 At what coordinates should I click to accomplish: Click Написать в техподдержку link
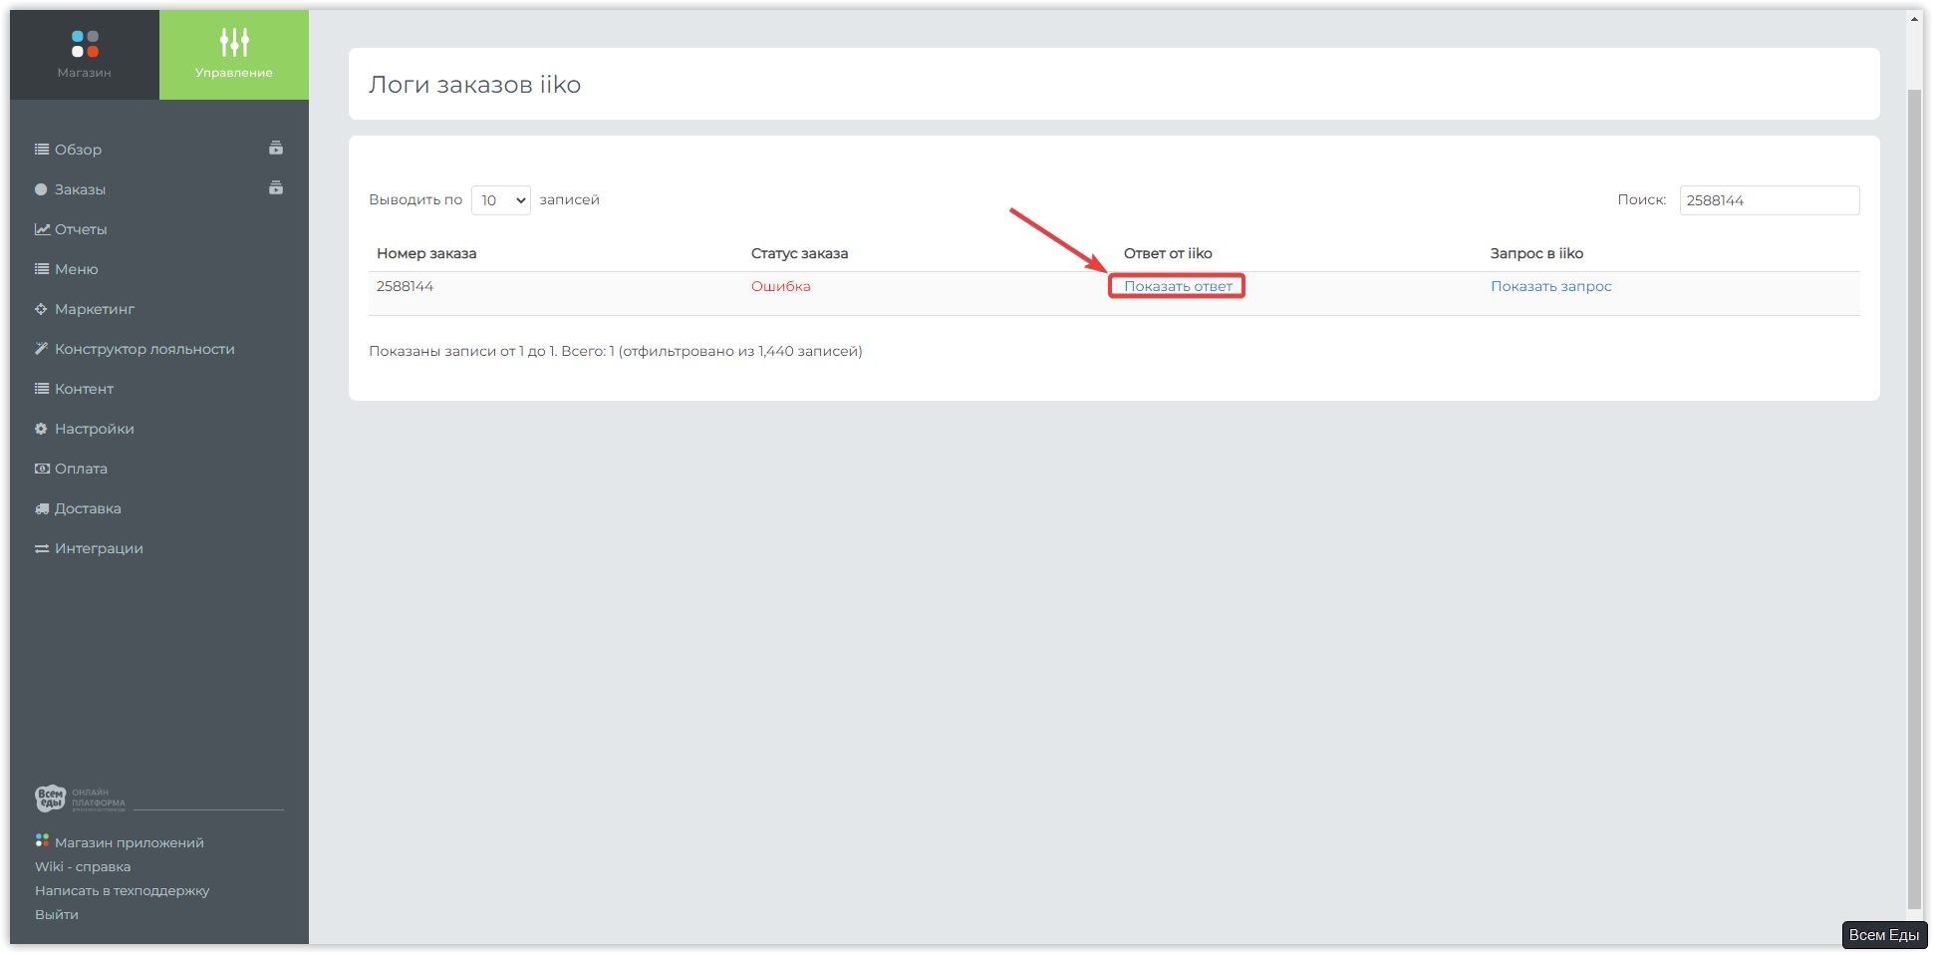tap(122, 891)
